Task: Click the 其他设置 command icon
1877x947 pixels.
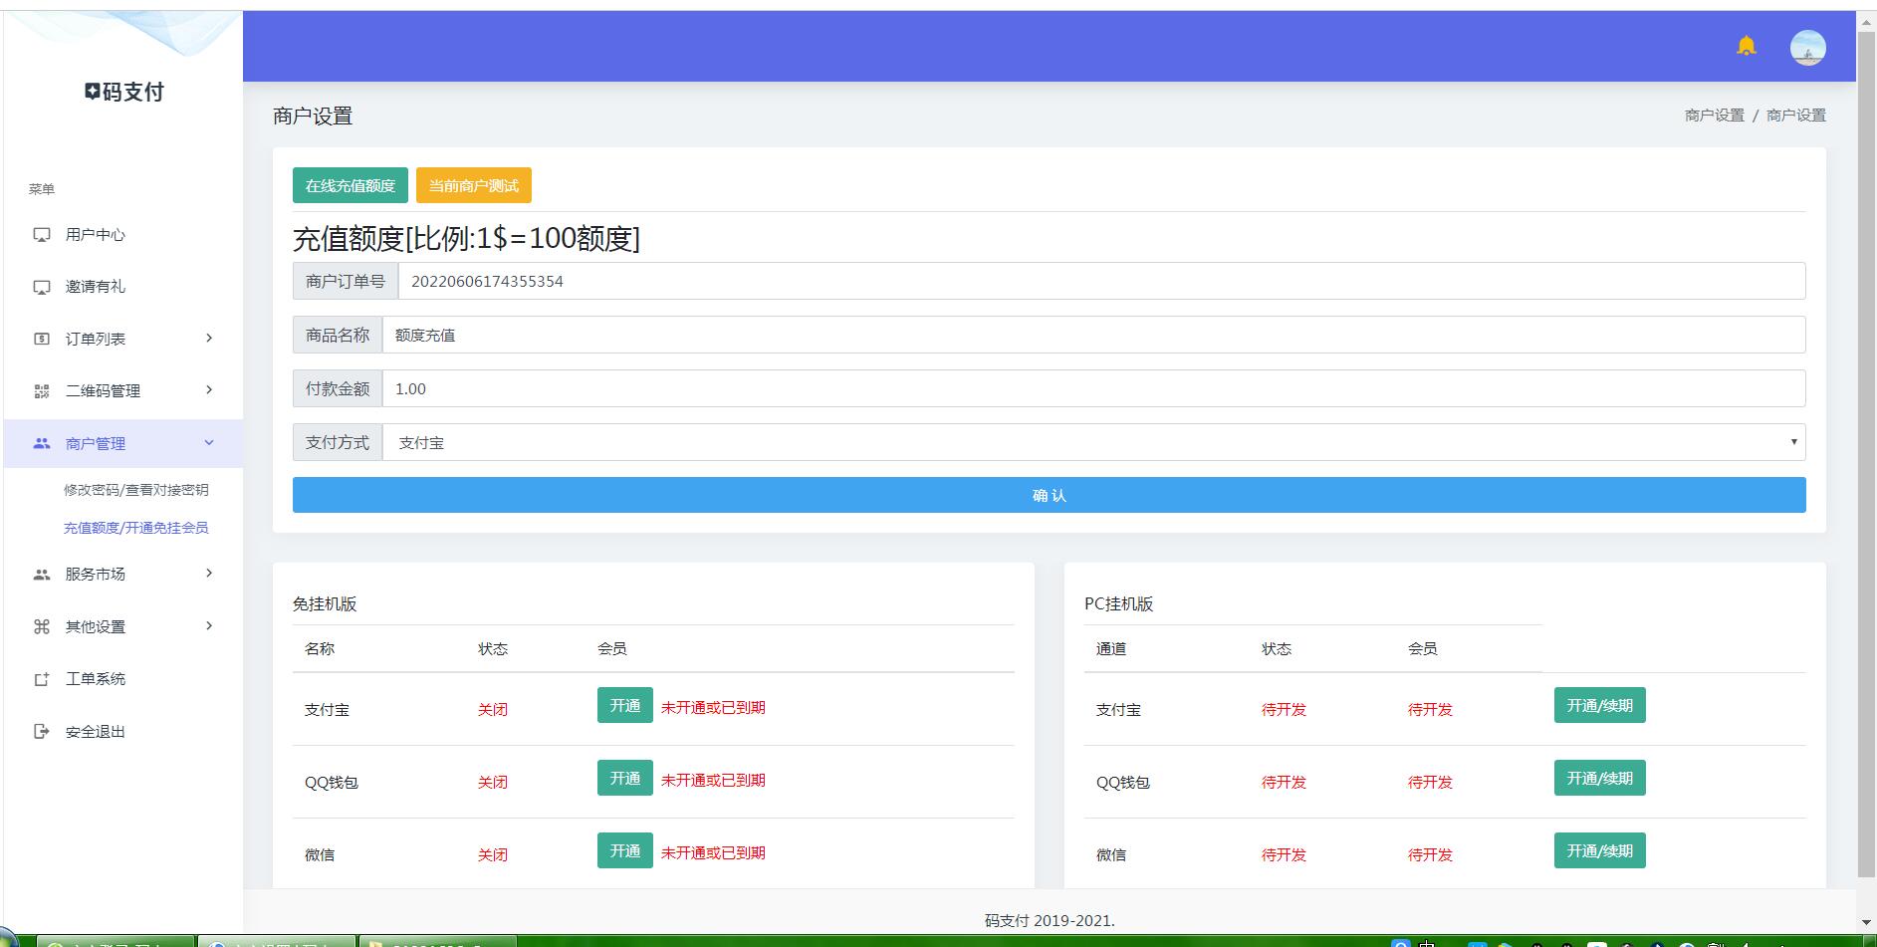Action: tap(42, 626)
